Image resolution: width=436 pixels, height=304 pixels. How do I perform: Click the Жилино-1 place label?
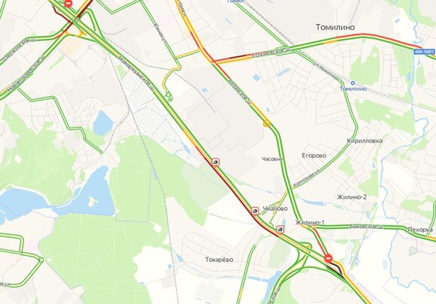[x=310, y=222]
